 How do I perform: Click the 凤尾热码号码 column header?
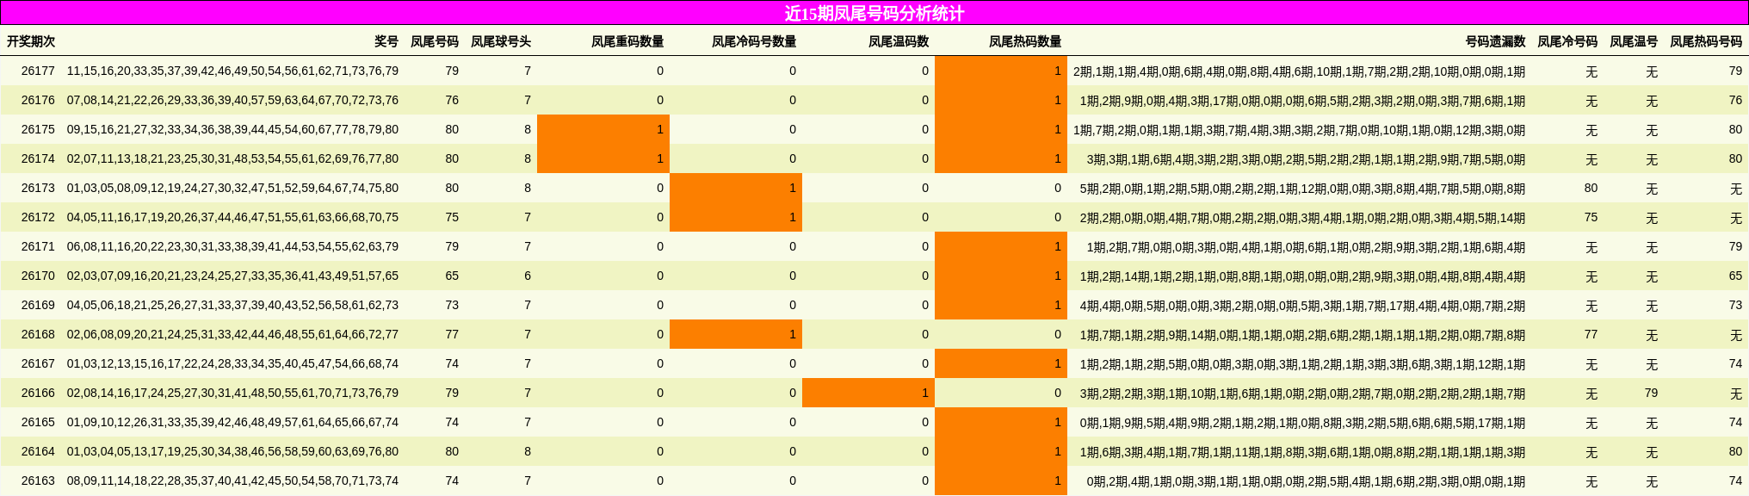pos(1706,41)
